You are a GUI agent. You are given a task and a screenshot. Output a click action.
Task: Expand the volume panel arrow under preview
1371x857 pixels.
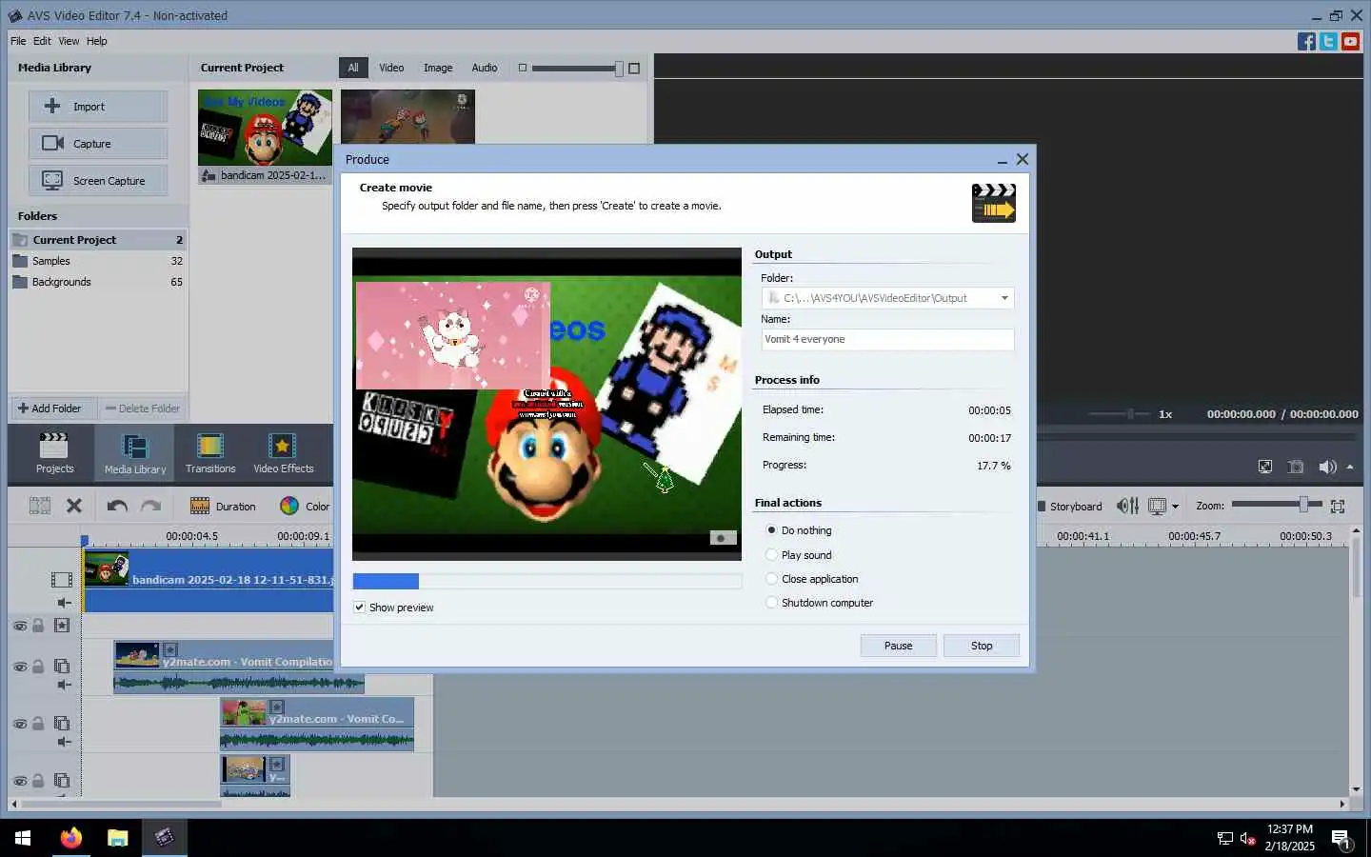(1350, 467)
